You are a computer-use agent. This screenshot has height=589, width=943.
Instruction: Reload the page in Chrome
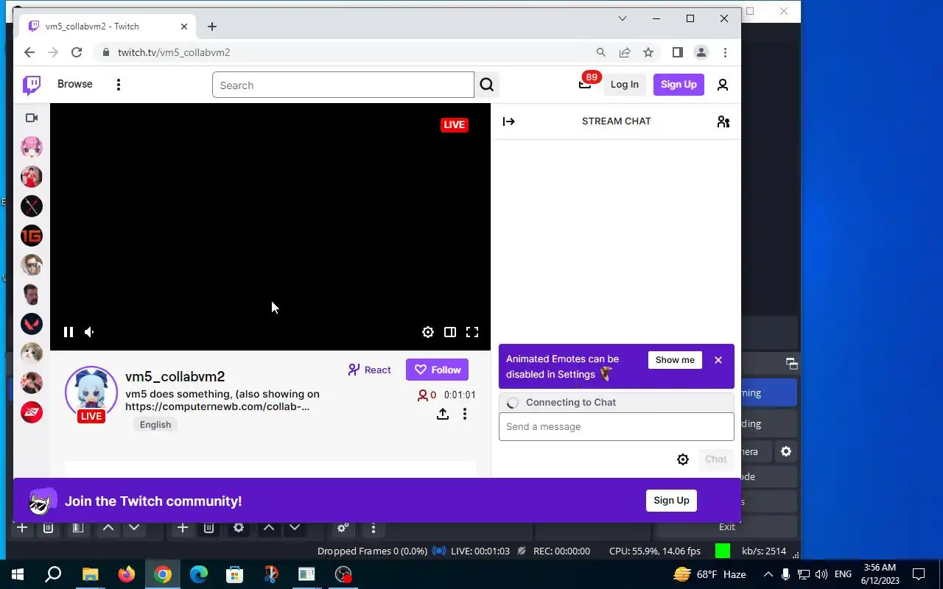coord(77,52)
